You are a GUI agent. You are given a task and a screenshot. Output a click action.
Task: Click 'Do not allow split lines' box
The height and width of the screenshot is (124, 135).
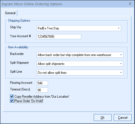[80, 73]
